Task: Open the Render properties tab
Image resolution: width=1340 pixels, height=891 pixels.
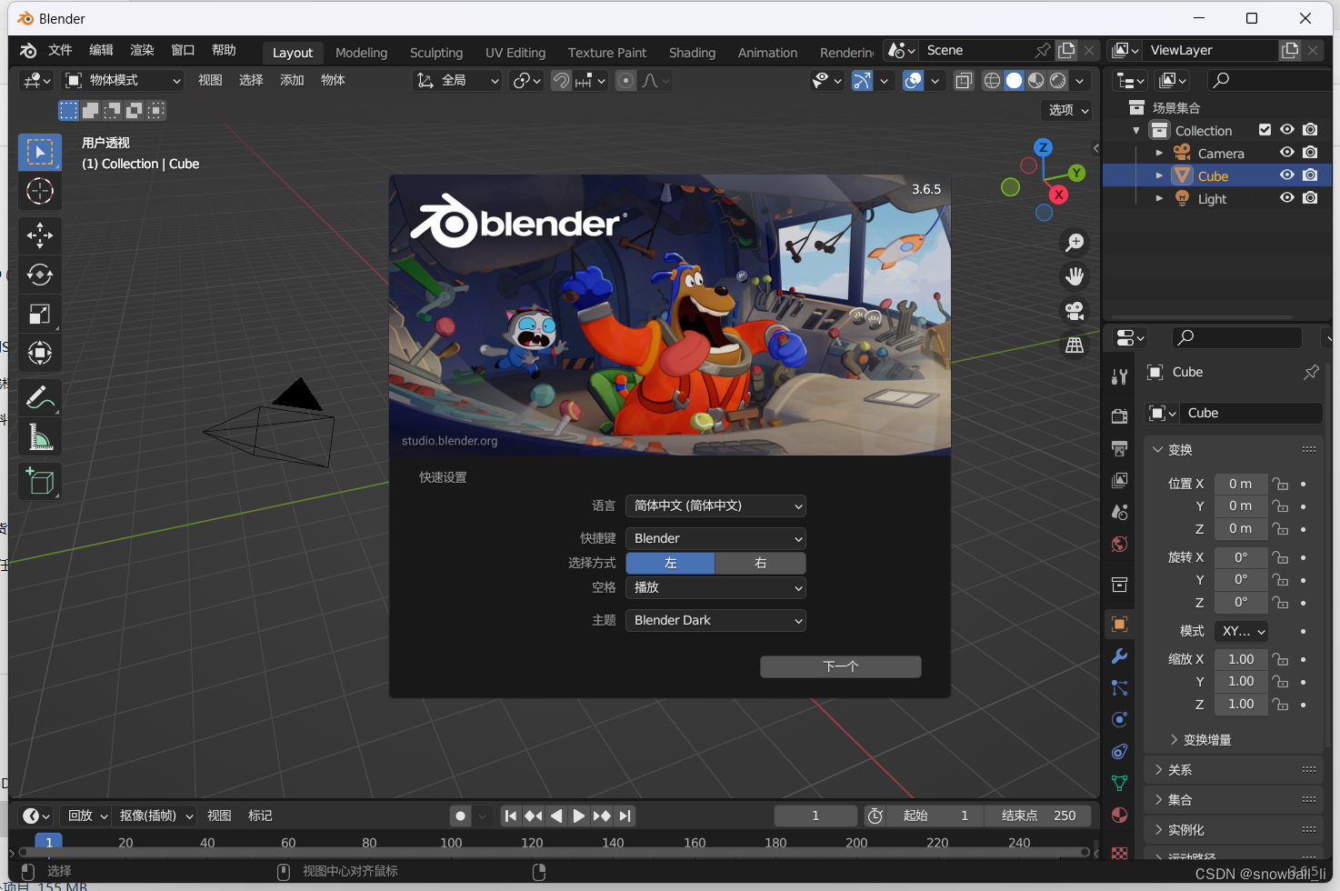Action: [1120, 415]
